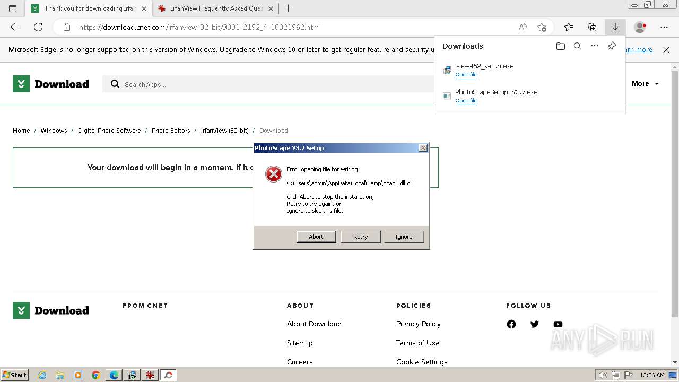Click the CNET Download logo in header
Image resolution: width=679 pixels, height=382 pixels.
point(51,84)
